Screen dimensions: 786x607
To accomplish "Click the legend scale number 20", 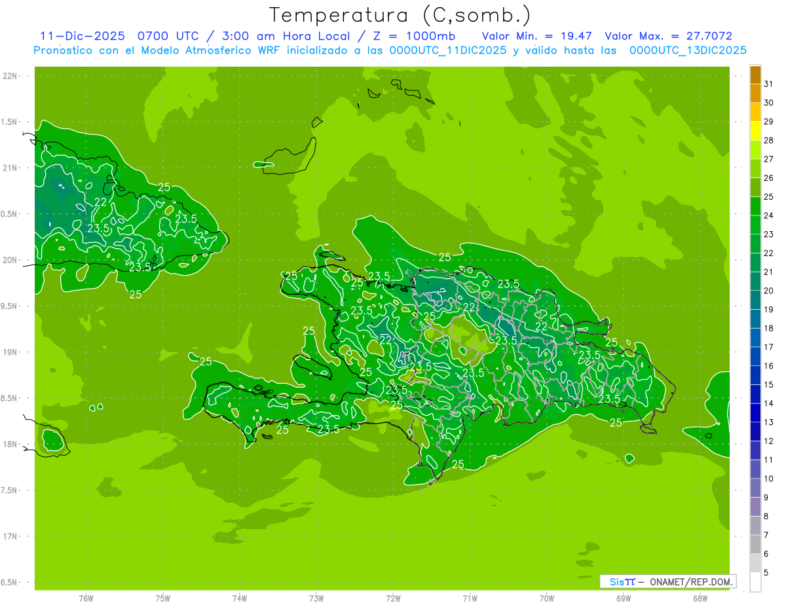I will tap(769, 291).
